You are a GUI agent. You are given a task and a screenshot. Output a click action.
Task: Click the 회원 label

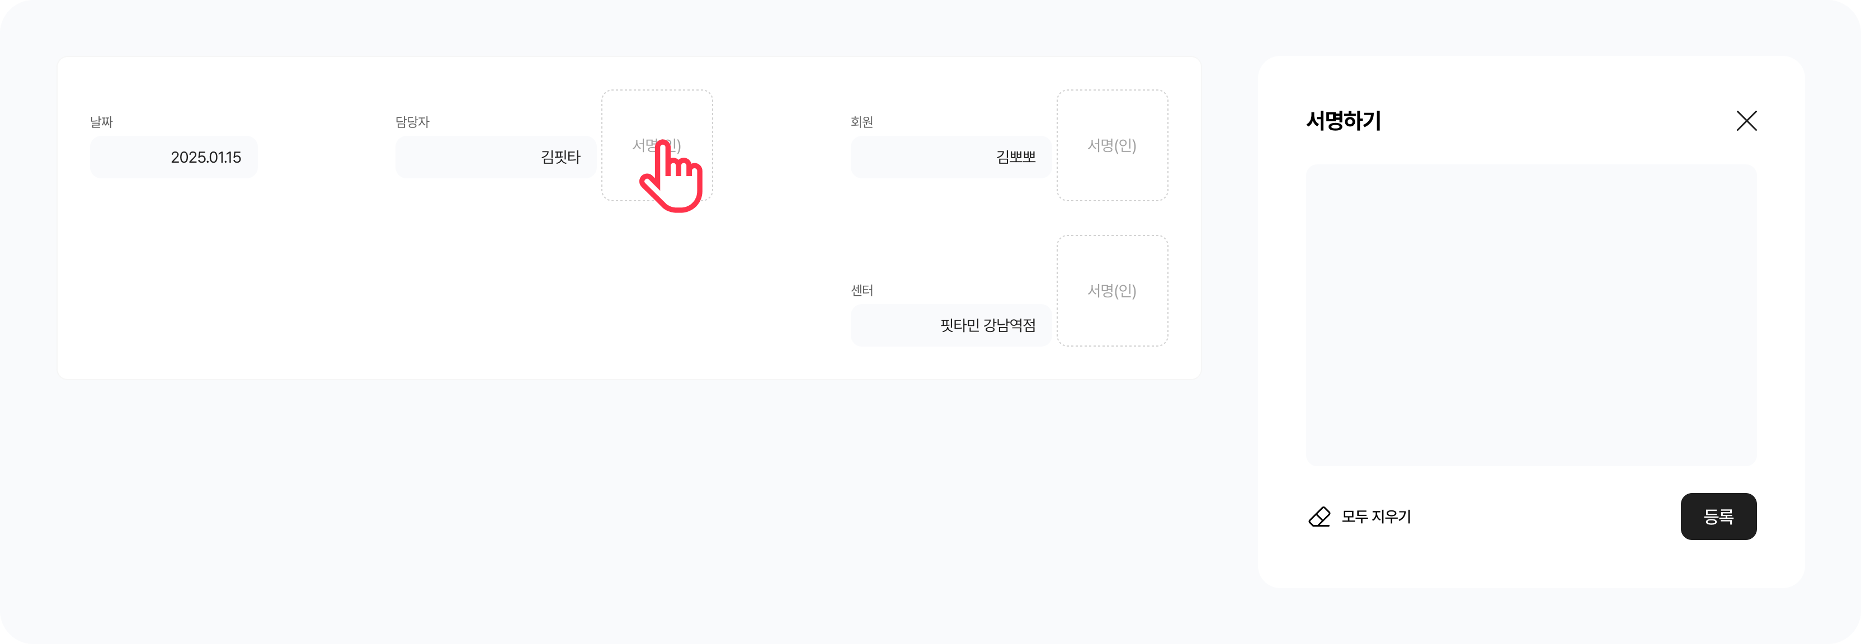point(862,122)
